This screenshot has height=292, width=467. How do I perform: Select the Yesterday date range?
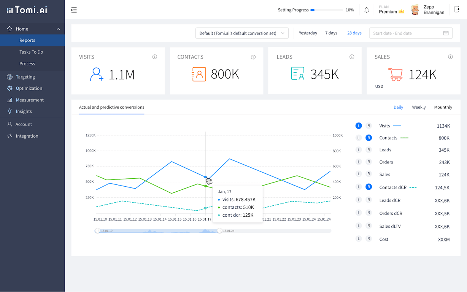click(308, 33)
